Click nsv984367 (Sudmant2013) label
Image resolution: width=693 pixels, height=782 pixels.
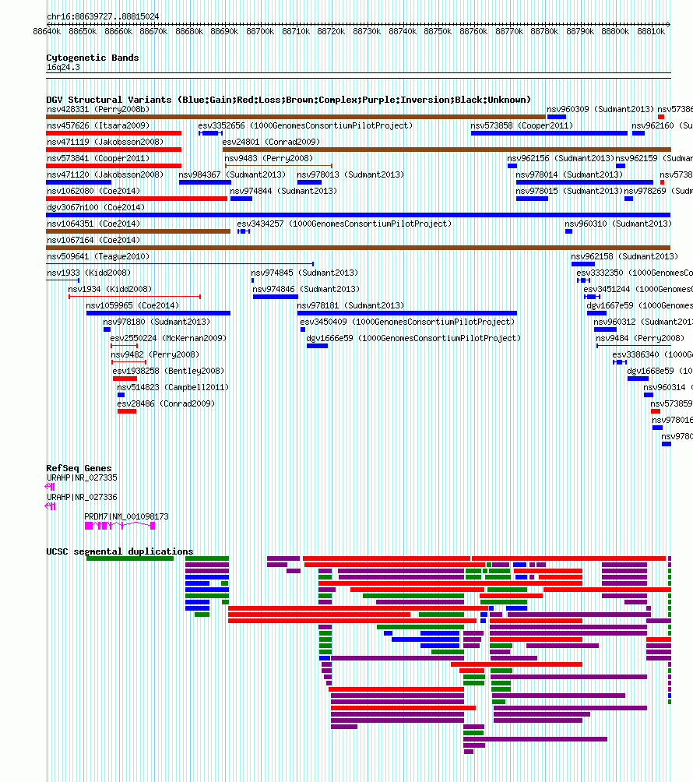(232, 175)
